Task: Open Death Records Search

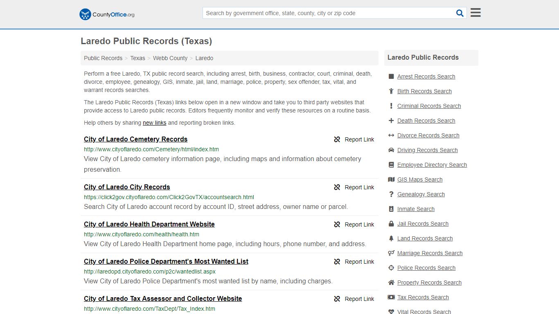Action: [x=426, y=121]
